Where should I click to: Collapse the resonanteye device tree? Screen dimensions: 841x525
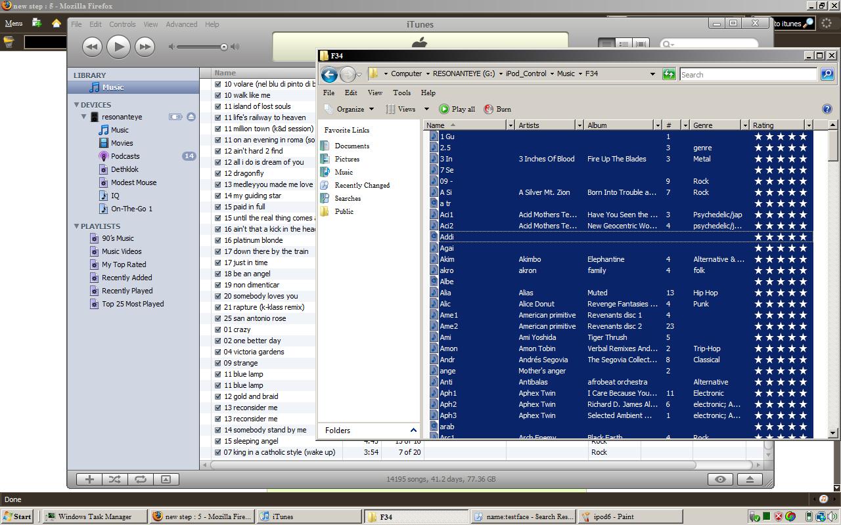(x=84, y=117)
